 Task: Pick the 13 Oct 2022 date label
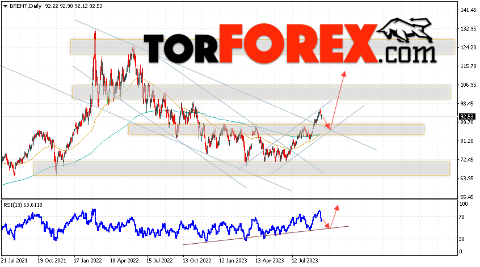(197, 261)
